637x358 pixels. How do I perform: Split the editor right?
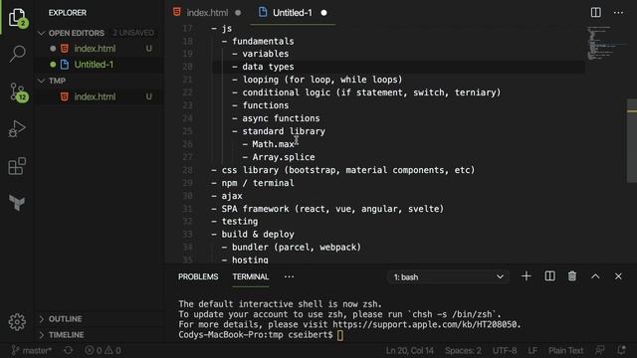[x=595, y=13]
